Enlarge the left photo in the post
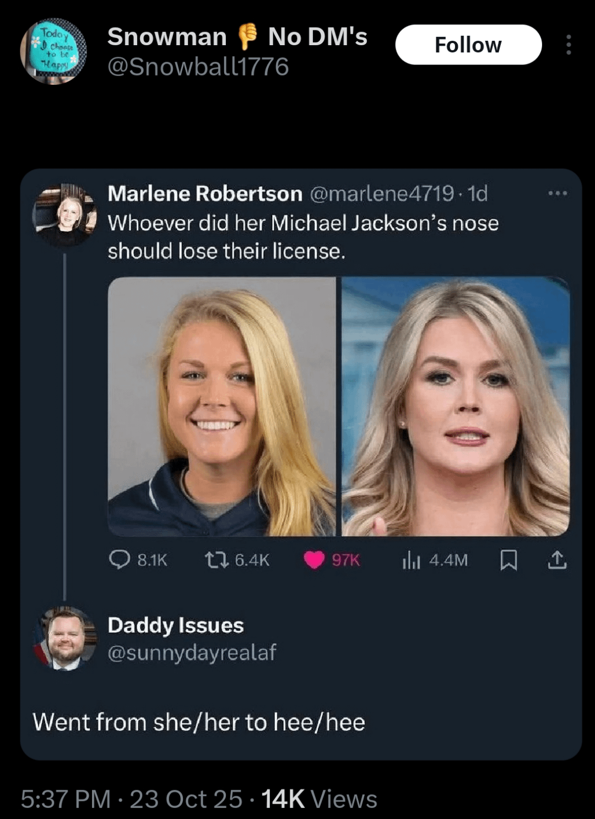Viewport: 595px width, 819px height. (221, 406)
